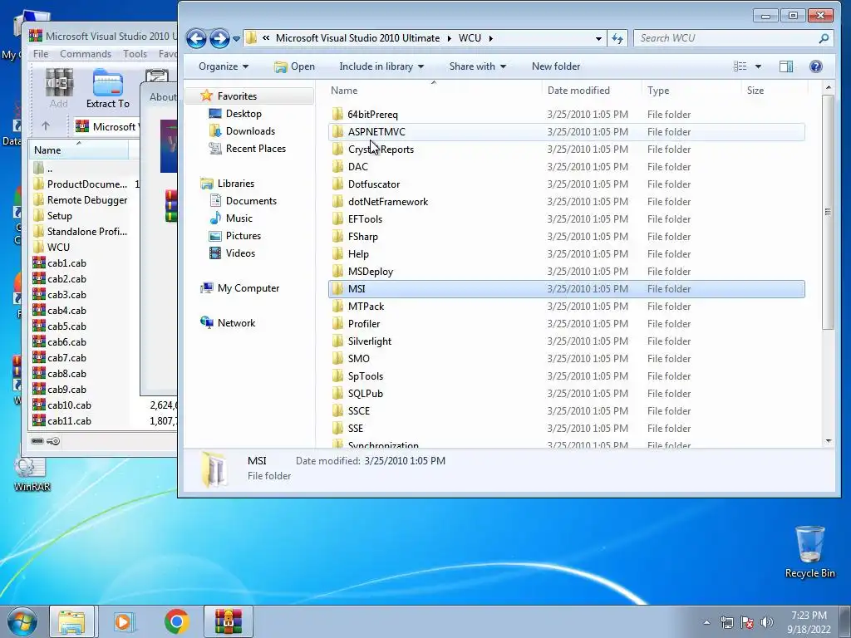This screenshot has width=851, height=638.
Task: Toggle the preview pane
Action: (786, 66)
